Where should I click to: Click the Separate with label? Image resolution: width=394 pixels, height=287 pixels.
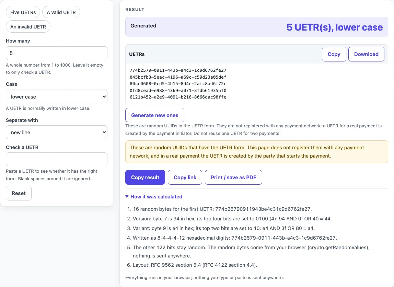[x=22, y=120]
